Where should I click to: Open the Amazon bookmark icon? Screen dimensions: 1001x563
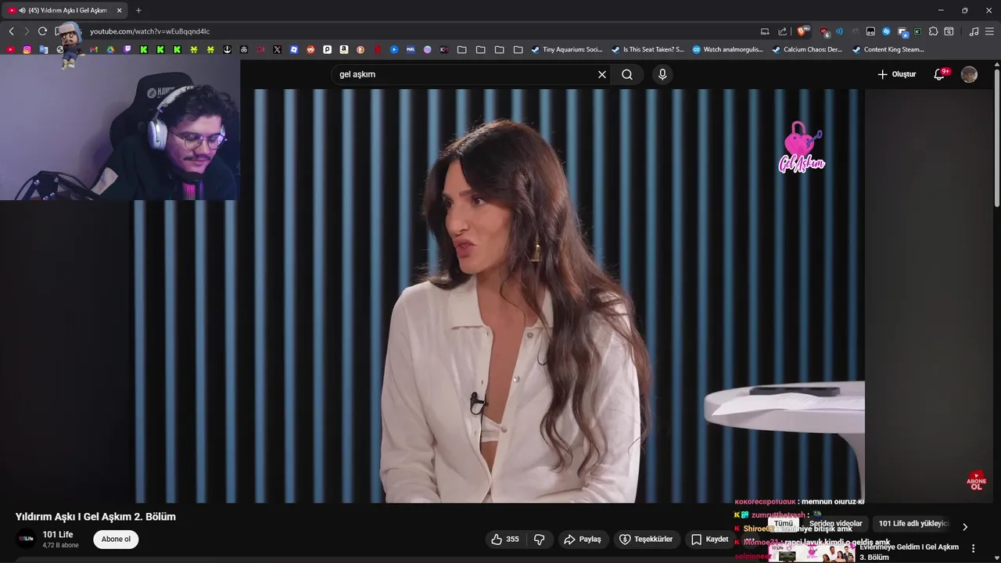(x=344, y=49)
